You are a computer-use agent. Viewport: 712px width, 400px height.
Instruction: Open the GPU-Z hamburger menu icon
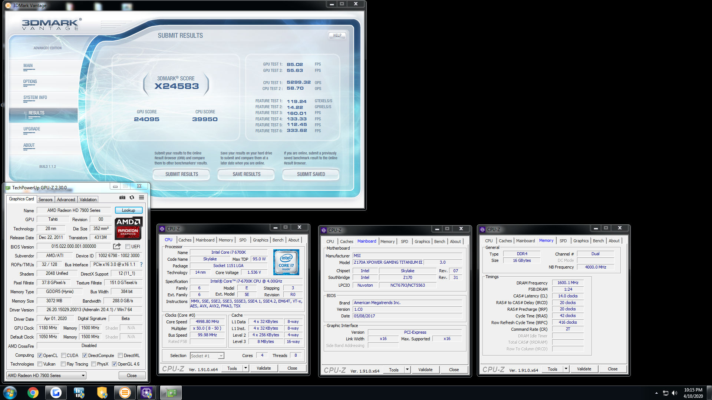coord(141,198)
